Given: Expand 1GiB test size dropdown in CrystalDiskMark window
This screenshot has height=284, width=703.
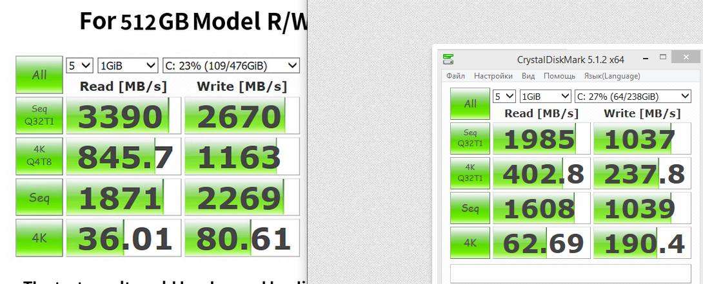Looking at the screenshot, I should (x=545, y=96).
